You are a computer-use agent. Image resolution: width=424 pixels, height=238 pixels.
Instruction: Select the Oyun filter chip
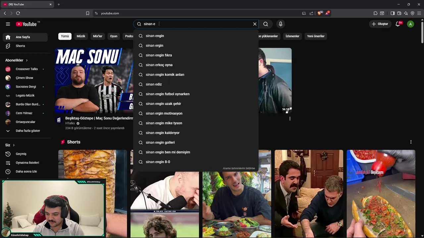(114, 36)
